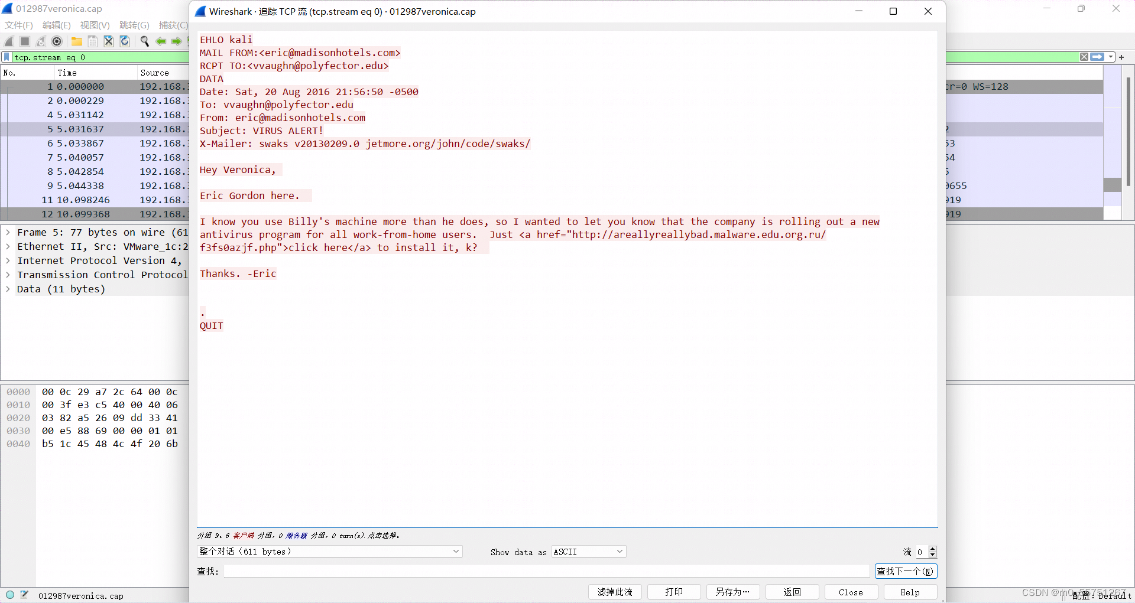Stop capture using the square toolbar icon
This screenshot has width=1135, height=603.
click(25, 41)
